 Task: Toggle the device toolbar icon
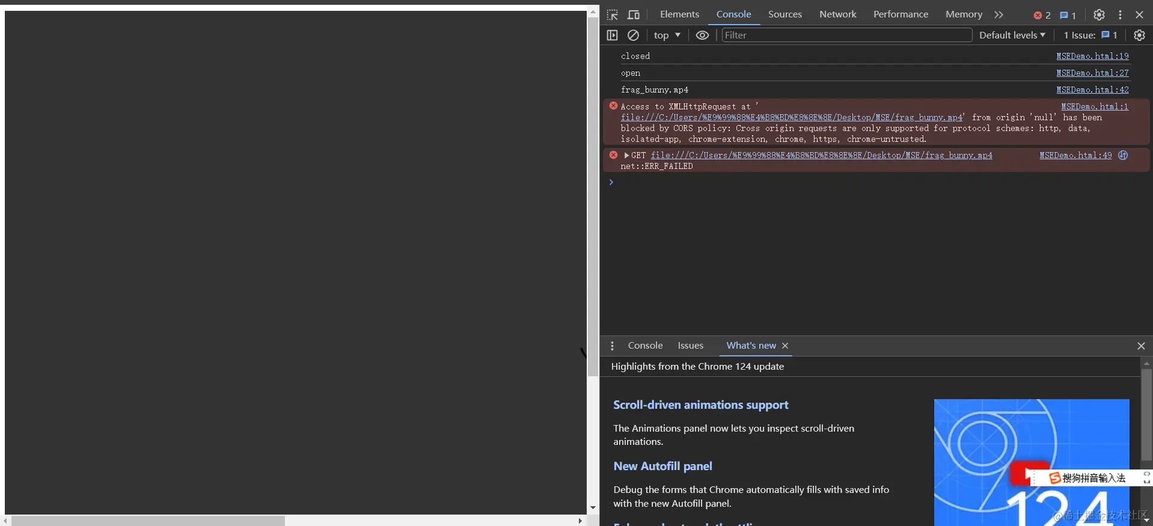click(x=634, y=15)
